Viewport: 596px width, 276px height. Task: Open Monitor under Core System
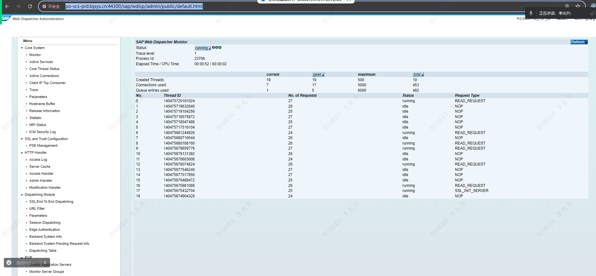click(35, 55)
